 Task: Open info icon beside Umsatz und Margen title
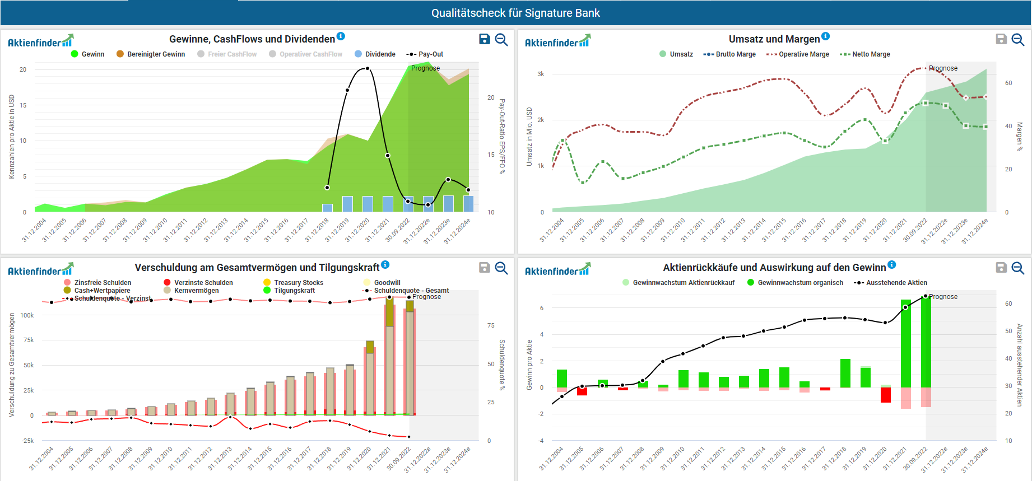[x=825, y=36]
